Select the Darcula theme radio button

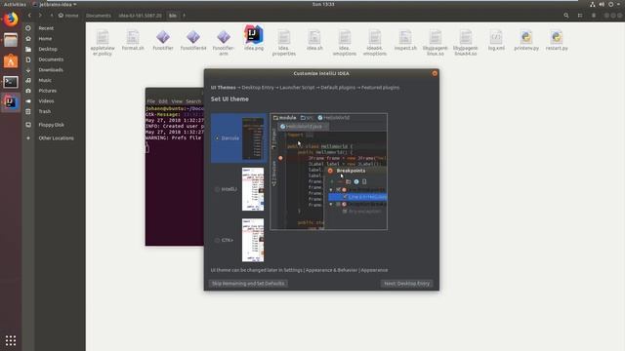217,138
